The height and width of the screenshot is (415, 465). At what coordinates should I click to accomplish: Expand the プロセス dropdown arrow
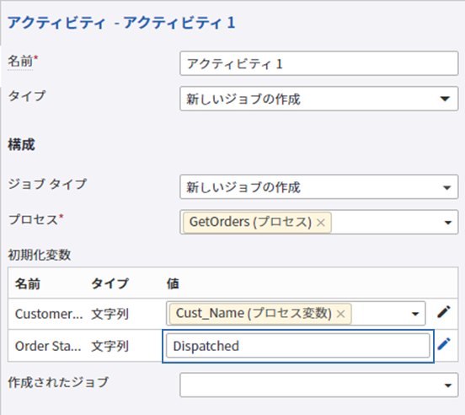[447, 223]
